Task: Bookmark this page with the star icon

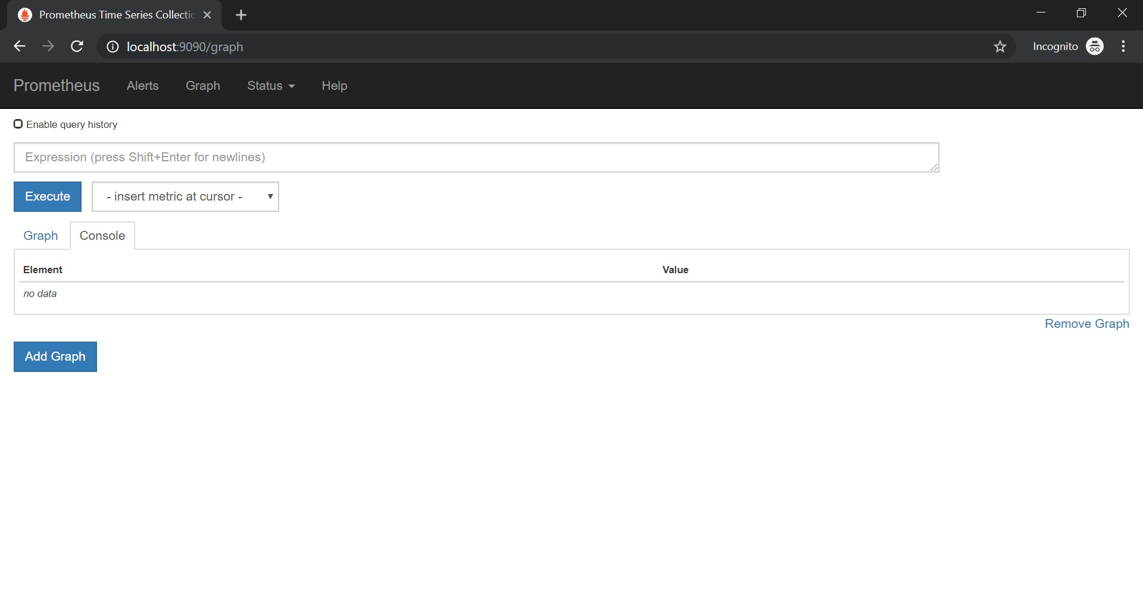Action: point(1000,46)
